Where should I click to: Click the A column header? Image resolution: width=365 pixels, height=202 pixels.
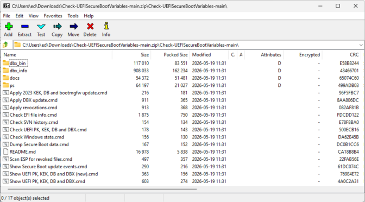[x=241, y=55]
